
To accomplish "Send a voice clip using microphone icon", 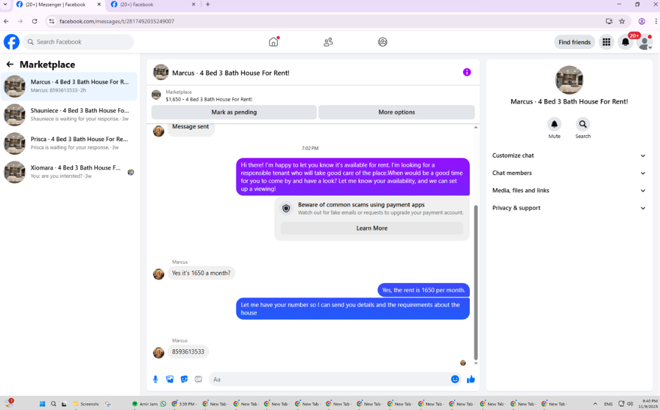I will [156, 379].
